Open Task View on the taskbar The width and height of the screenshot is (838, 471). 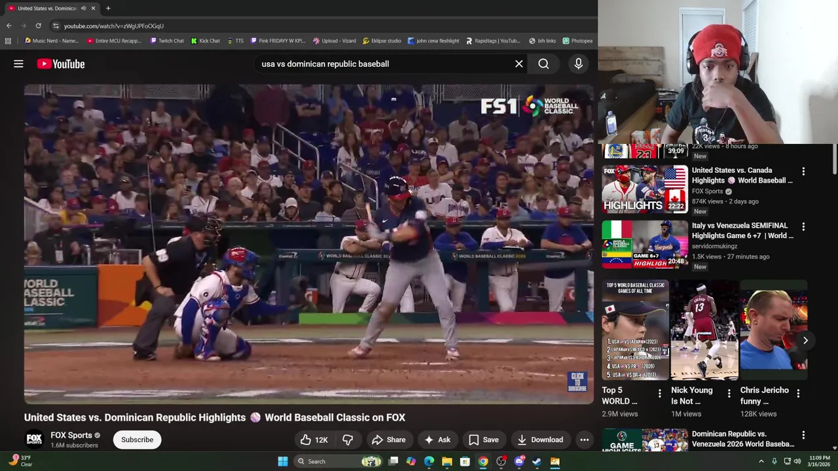point(393,461)
